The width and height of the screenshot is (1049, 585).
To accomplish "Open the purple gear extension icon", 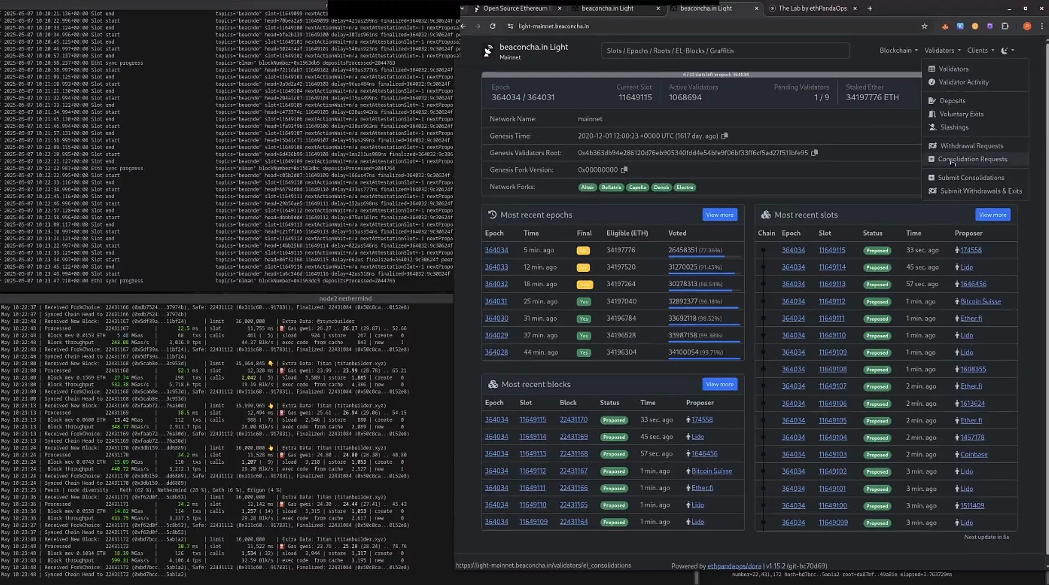I will click(x=990, y=26).
